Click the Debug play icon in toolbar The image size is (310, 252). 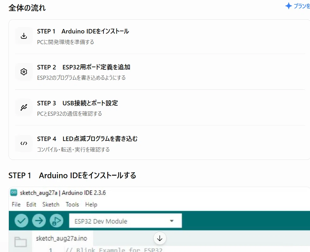(x=56, y=220)
